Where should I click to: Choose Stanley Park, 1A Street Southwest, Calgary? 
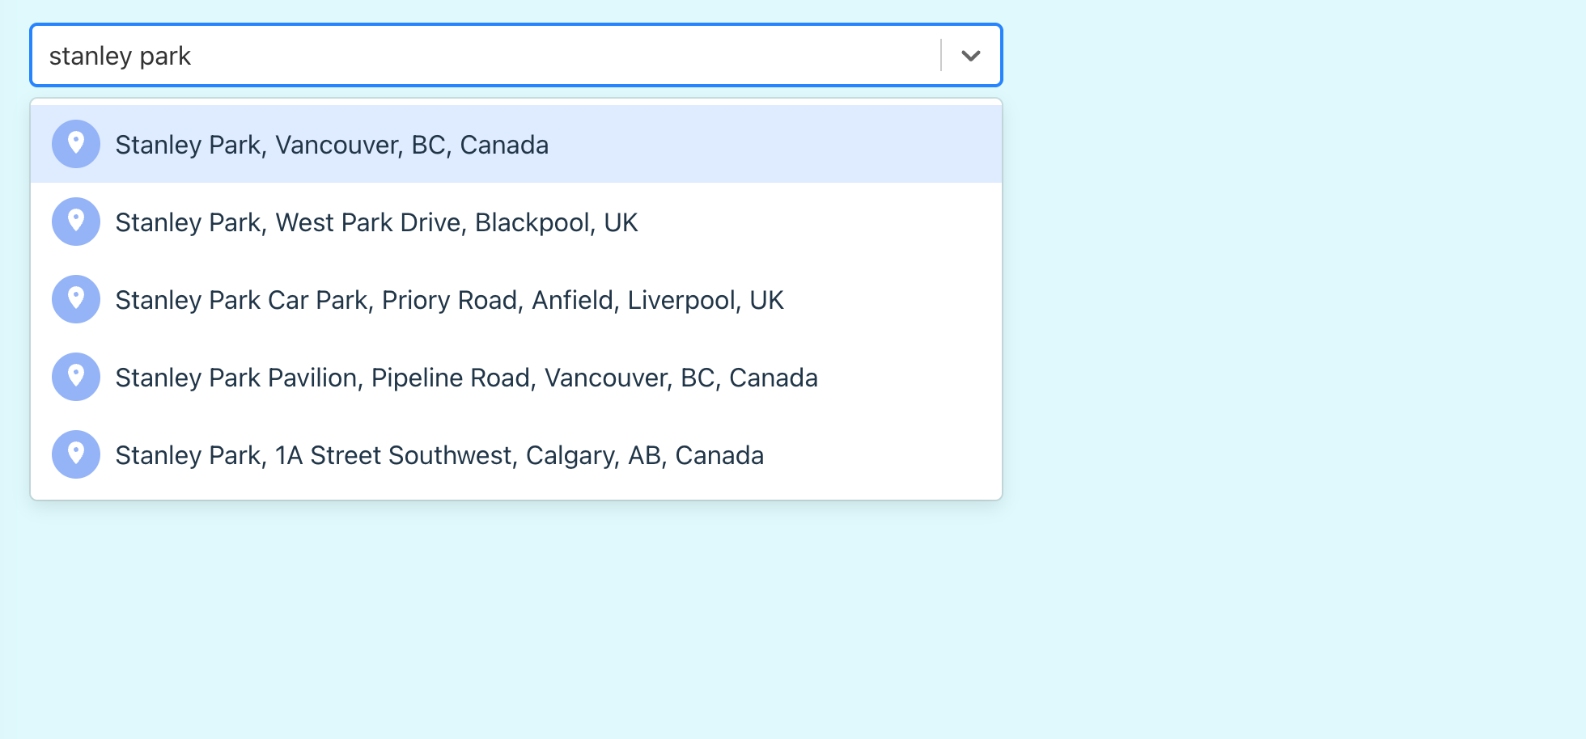[x=439, y=454]
